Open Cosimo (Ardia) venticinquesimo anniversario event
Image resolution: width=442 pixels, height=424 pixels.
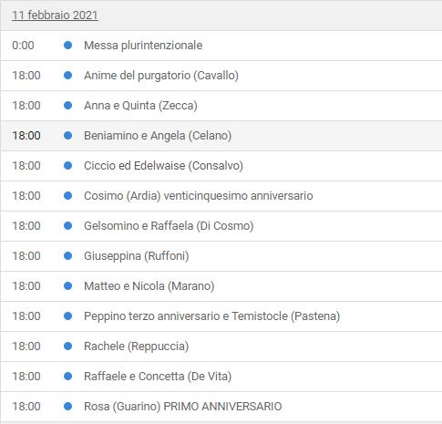point(199,196)
